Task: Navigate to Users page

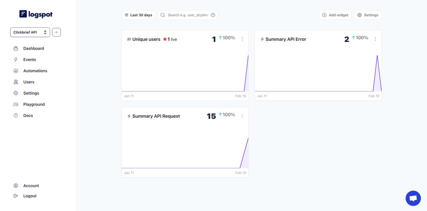Action: pyautogui.click(x=29, y=82)
